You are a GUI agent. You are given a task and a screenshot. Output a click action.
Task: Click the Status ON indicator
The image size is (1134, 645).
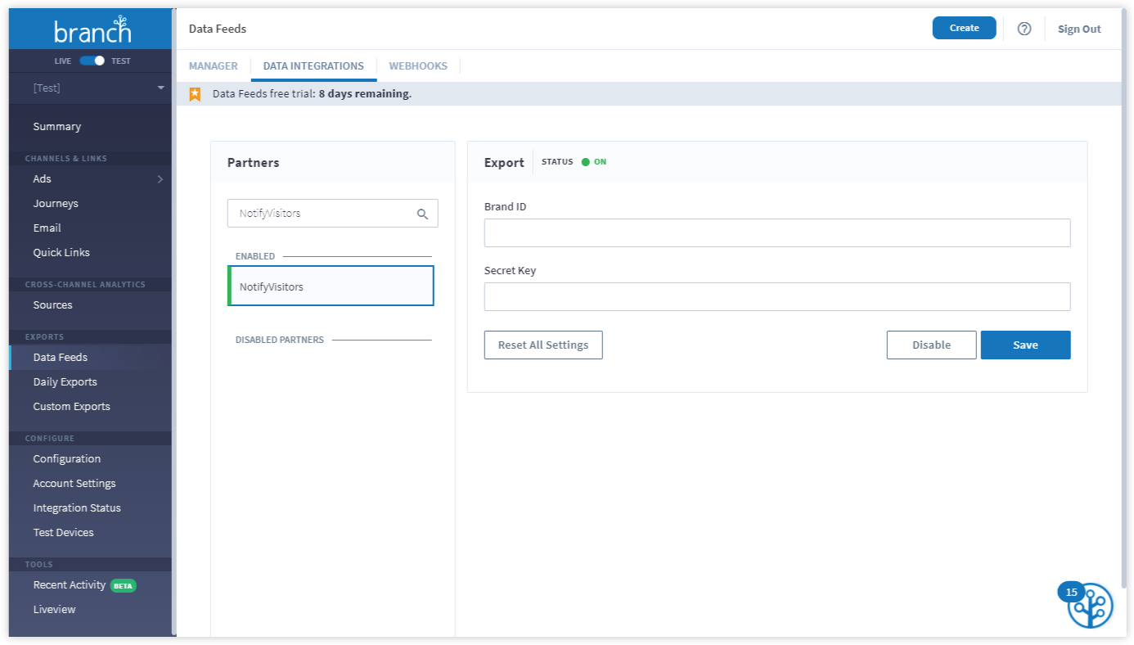pyautogui.click(x=594, y=162)
